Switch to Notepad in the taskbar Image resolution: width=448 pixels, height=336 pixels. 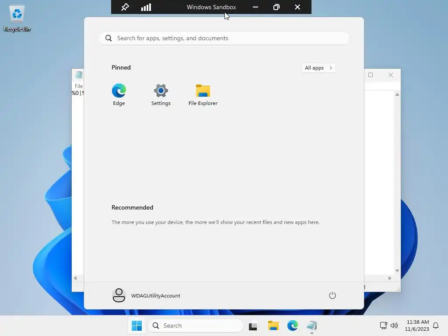[x=311, y=325]
